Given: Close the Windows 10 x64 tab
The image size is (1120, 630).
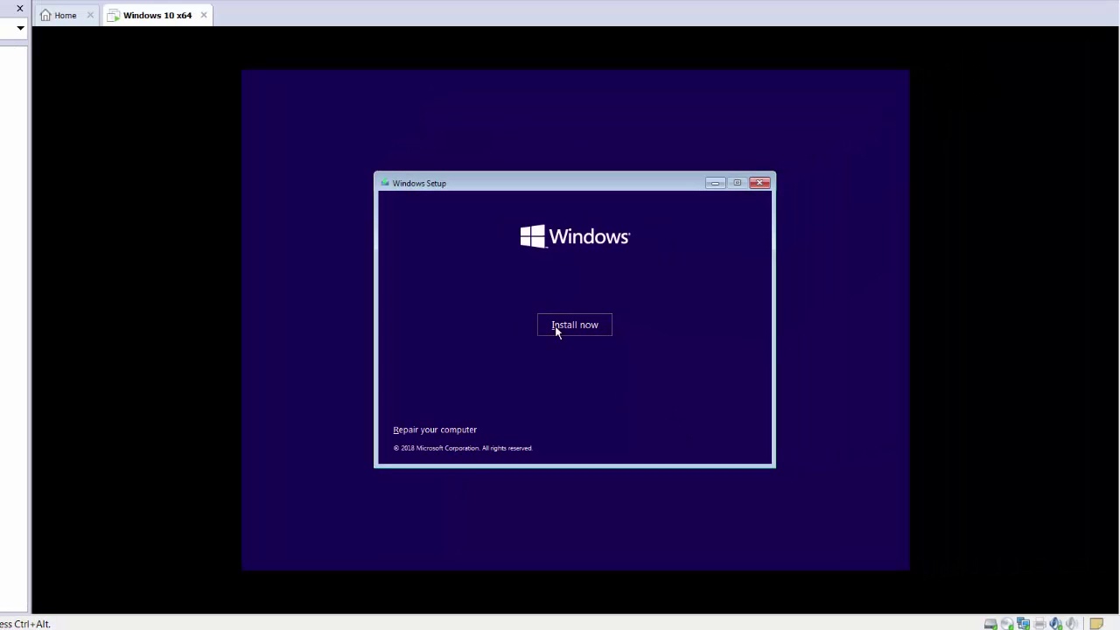Looking at the screenshot, I should 204,15.
